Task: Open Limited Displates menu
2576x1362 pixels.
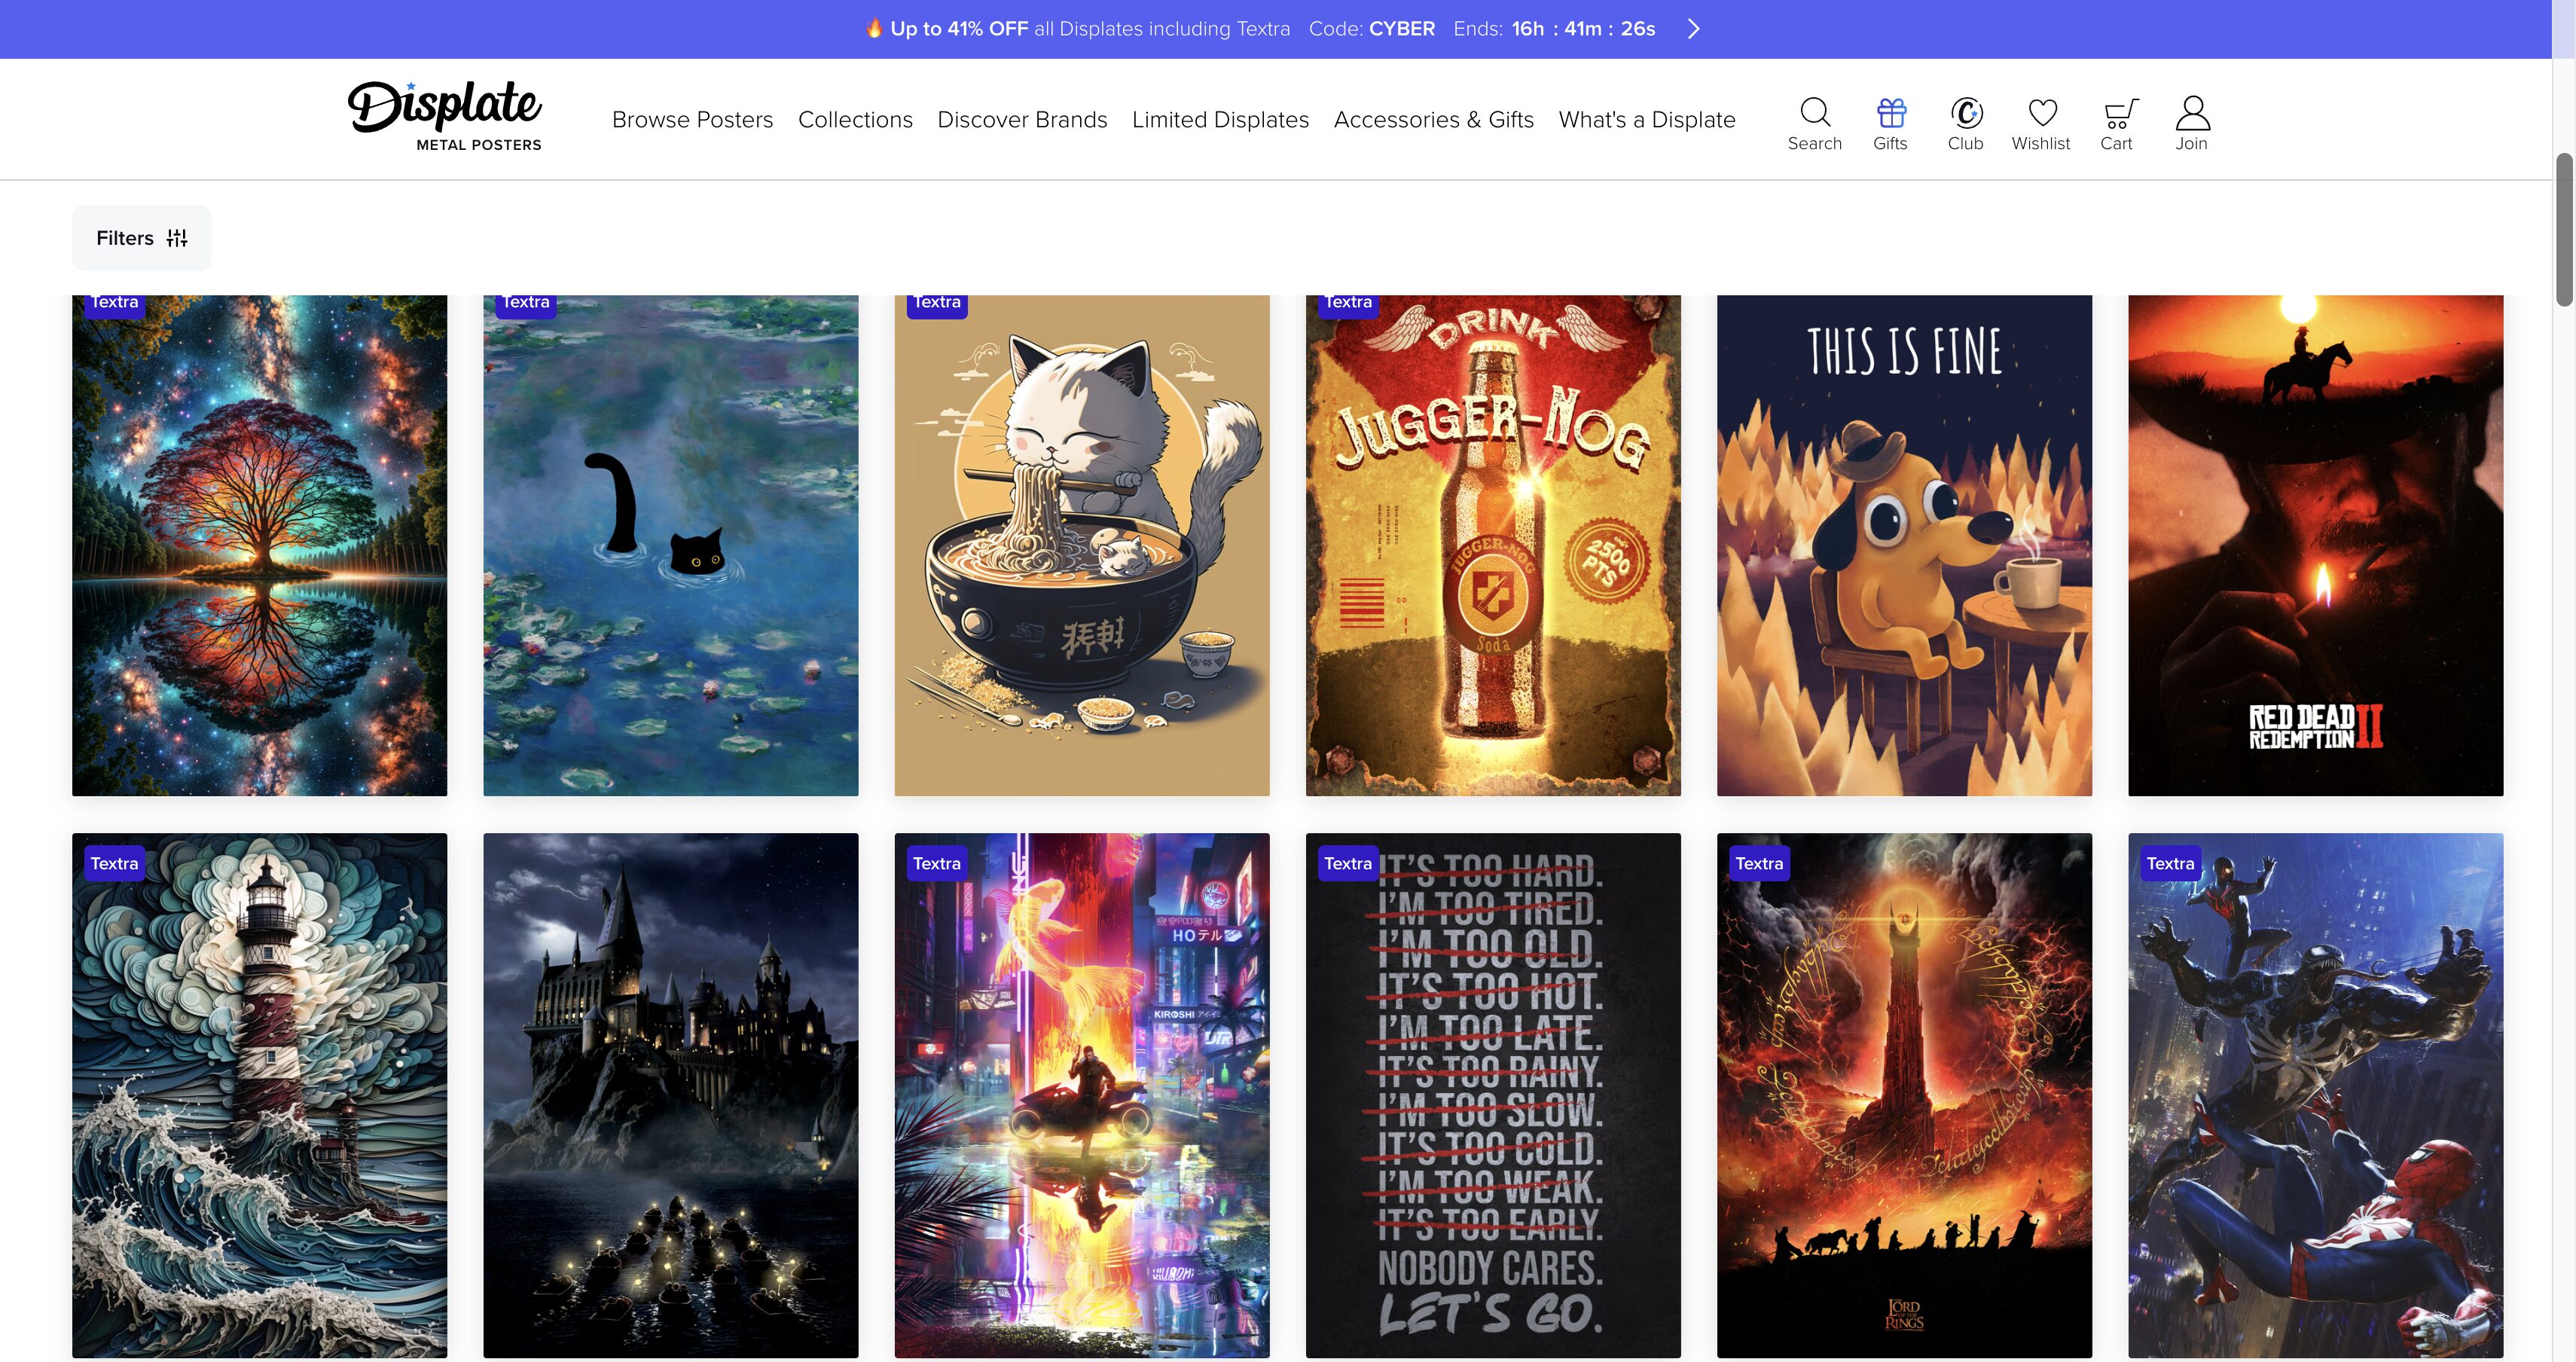Action: [1220, 120]
